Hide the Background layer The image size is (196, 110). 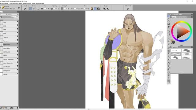point(17,70)
